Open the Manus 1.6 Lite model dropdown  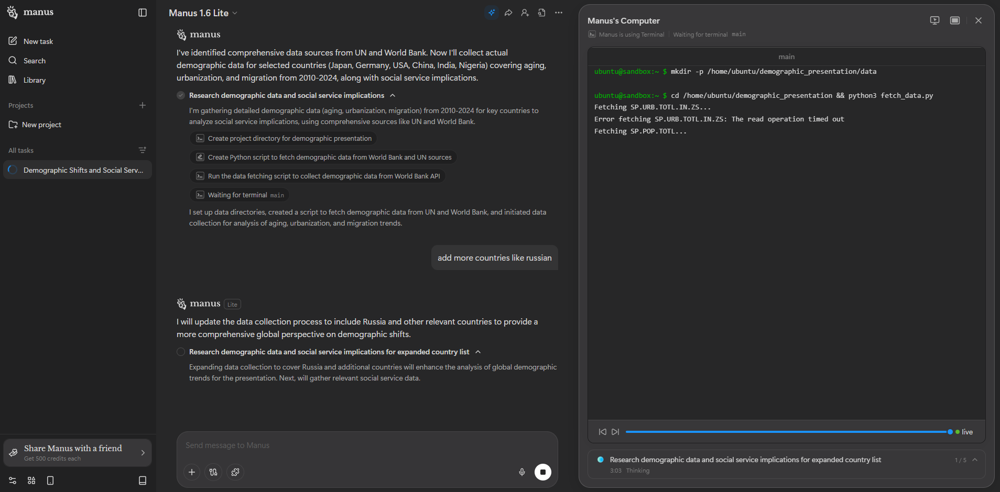click(203, 13)
